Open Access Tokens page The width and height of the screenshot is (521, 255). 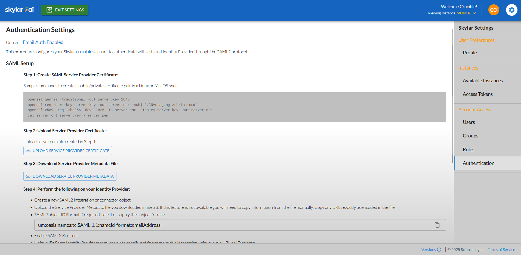tap(477, 94)
